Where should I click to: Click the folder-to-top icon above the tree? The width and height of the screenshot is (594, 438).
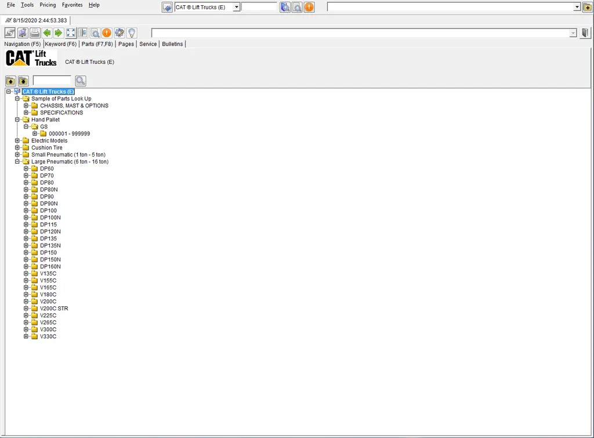pyautogui.click(x=23, y=81)
